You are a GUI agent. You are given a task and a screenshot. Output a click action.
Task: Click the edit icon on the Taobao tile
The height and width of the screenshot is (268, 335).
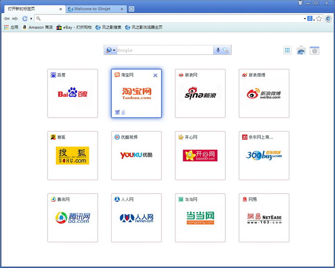pyautogui.click(x=118, y=112)
